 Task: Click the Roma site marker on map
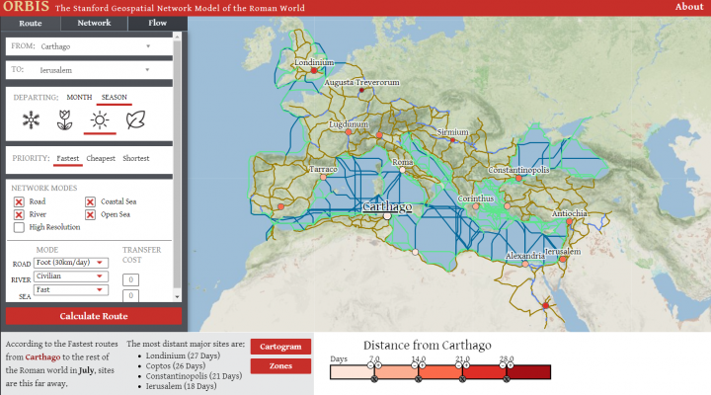[x=403, y=168]
